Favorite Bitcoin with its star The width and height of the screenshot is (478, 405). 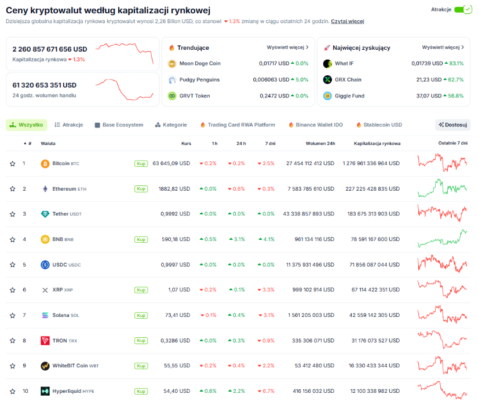pos(13,163)
